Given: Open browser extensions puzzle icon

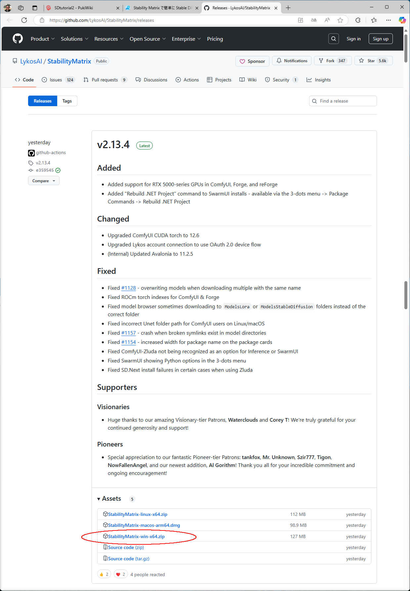Looking at the screenshot, I should point(358,20).
